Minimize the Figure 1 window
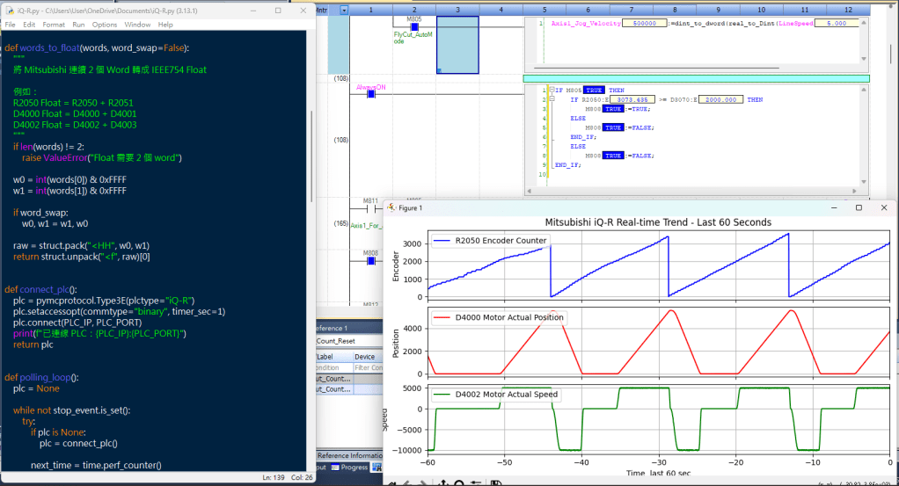This screenshot has height=486, width=899. click(834, 207)
